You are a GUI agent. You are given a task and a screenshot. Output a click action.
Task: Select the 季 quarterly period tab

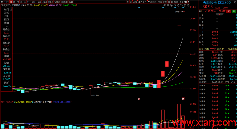click(21, 2)
